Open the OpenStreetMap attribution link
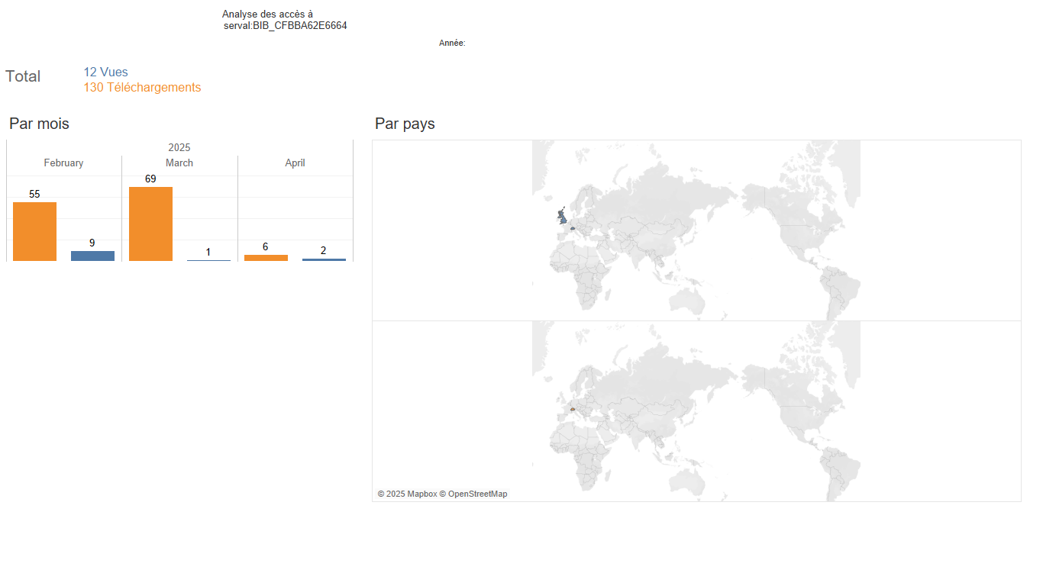 pyautogui.click(x=473, y=494)
